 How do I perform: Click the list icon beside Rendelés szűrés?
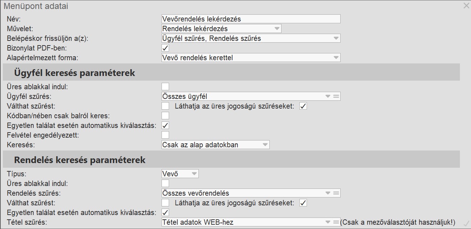coord(336,193)
